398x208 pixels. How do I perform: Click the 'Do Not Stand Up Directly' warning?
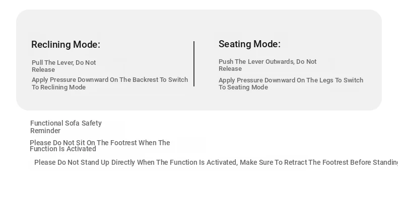point(216,162)
